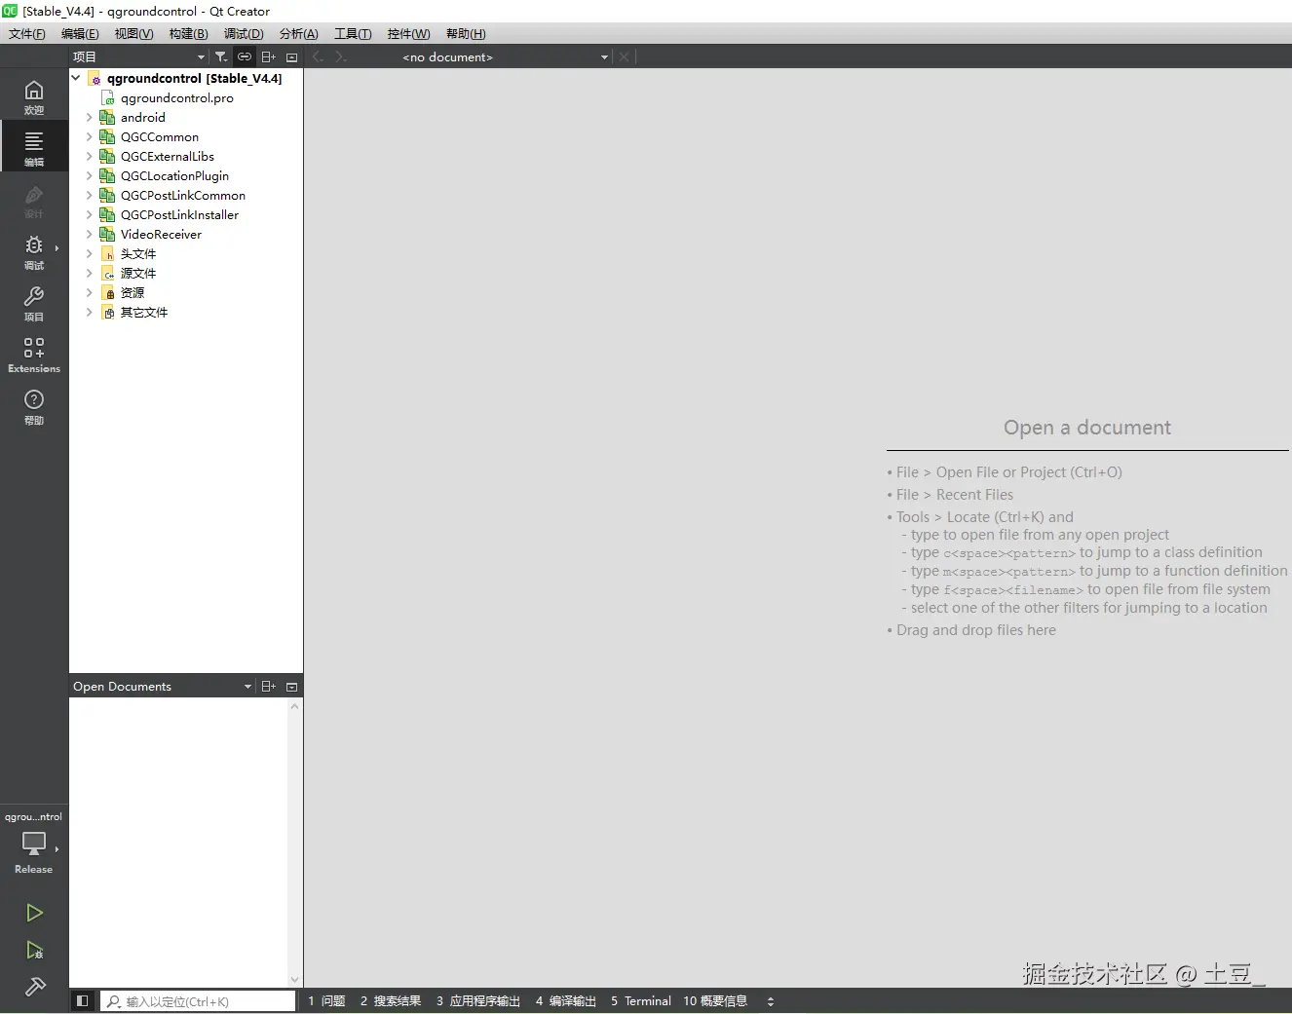This screenshot has width=1292, height=1014.
Task: Expand the 头文件 headers node
Action: coord(89,253)
